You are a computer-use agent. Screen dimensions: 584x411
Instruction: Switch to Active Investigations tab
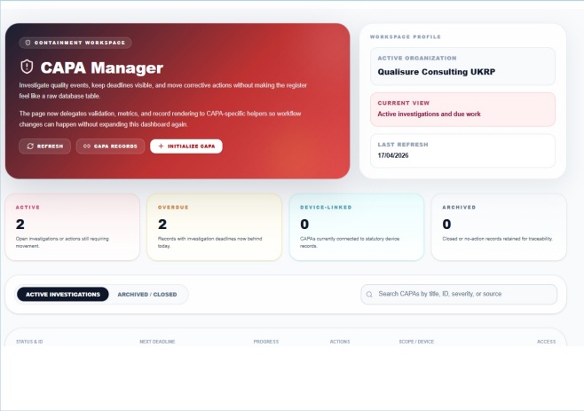[x=63, y=295]
